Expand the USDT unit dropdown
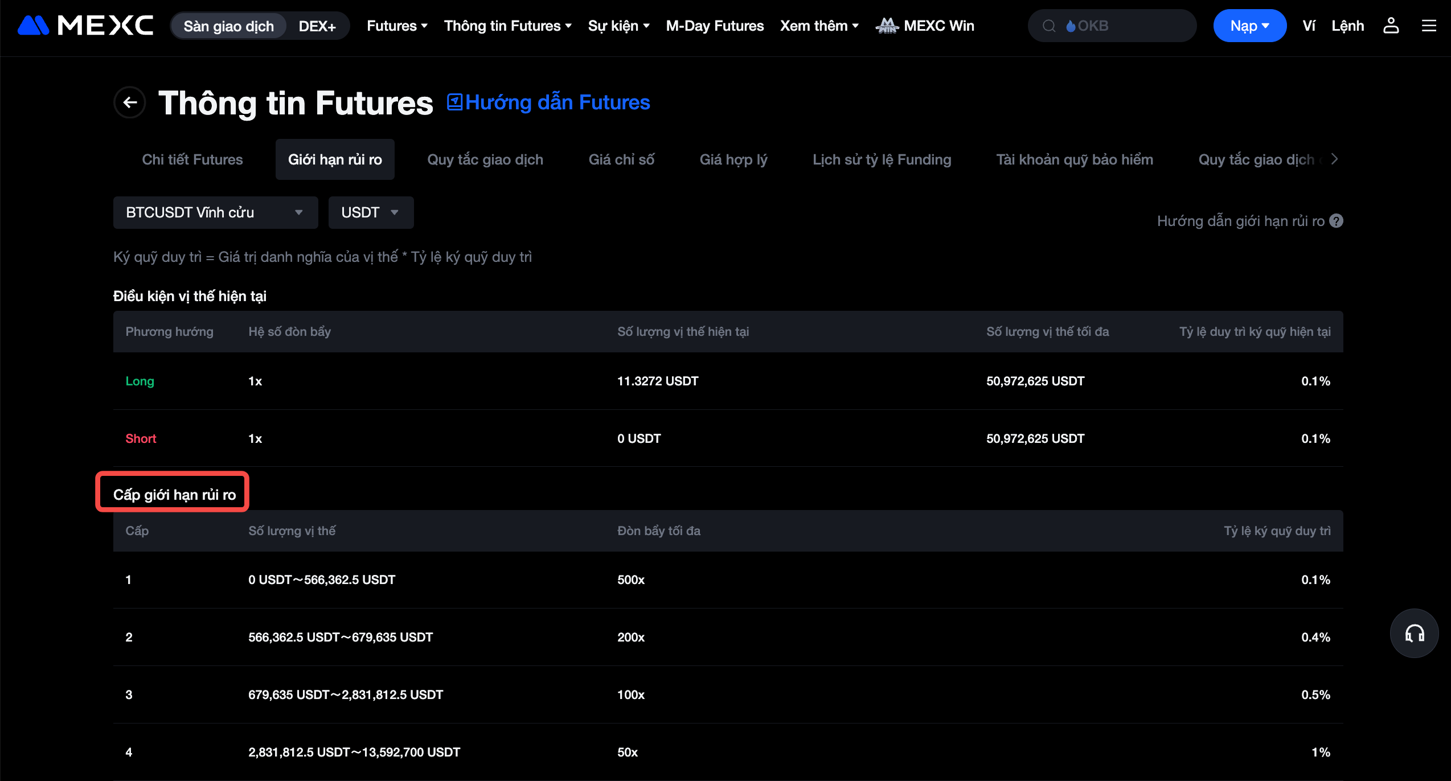Viewport: 1451px width, 781px height. pyautogui.click(x=370, y=212)
